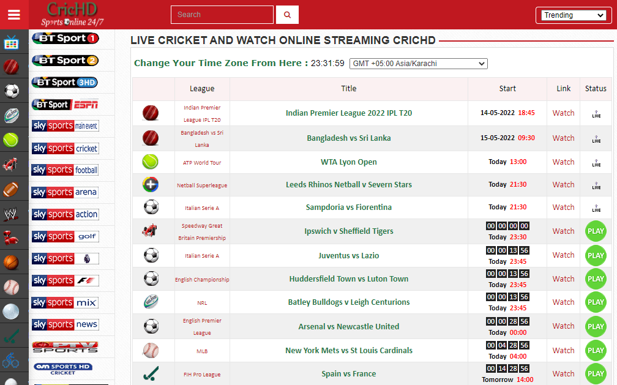This screenshot has height=385, width=617.
Task: Open PTV Sports channel
Action: (65, 347)
